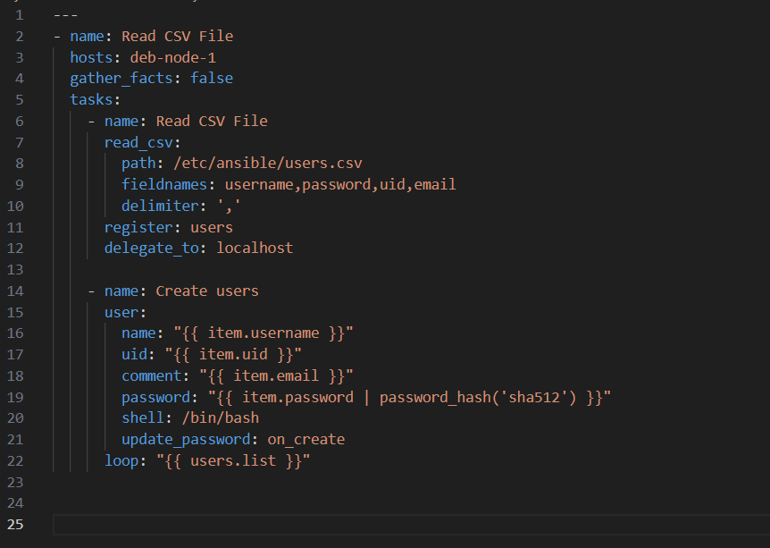Click the 'deb-node-1' host value

[173, 57]
